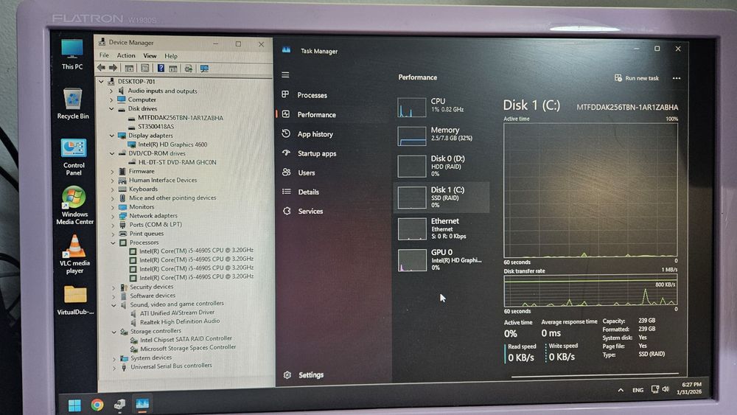Open the Help menu in Device Manager
737x415 pixels.
pos(171,56)
